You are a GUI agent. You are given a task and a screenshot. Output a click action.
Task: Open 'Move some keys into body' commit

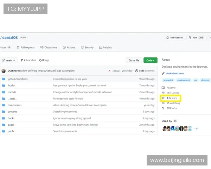coord(76,125)
